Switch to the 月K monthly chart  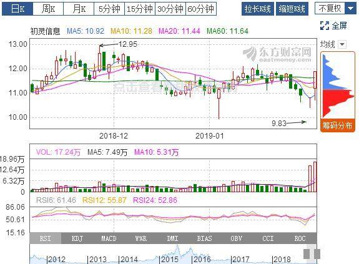(x=79, y=9)
